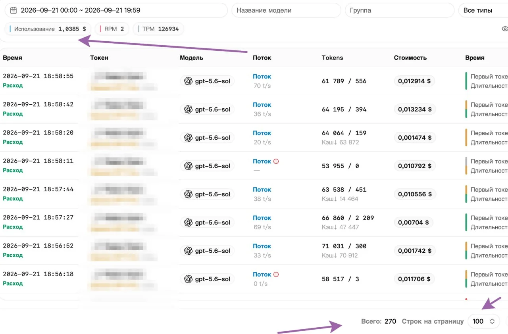Click the TPM 126934 stat chip
The height and width of the screenshot is (334, 508).
point(158,29)
